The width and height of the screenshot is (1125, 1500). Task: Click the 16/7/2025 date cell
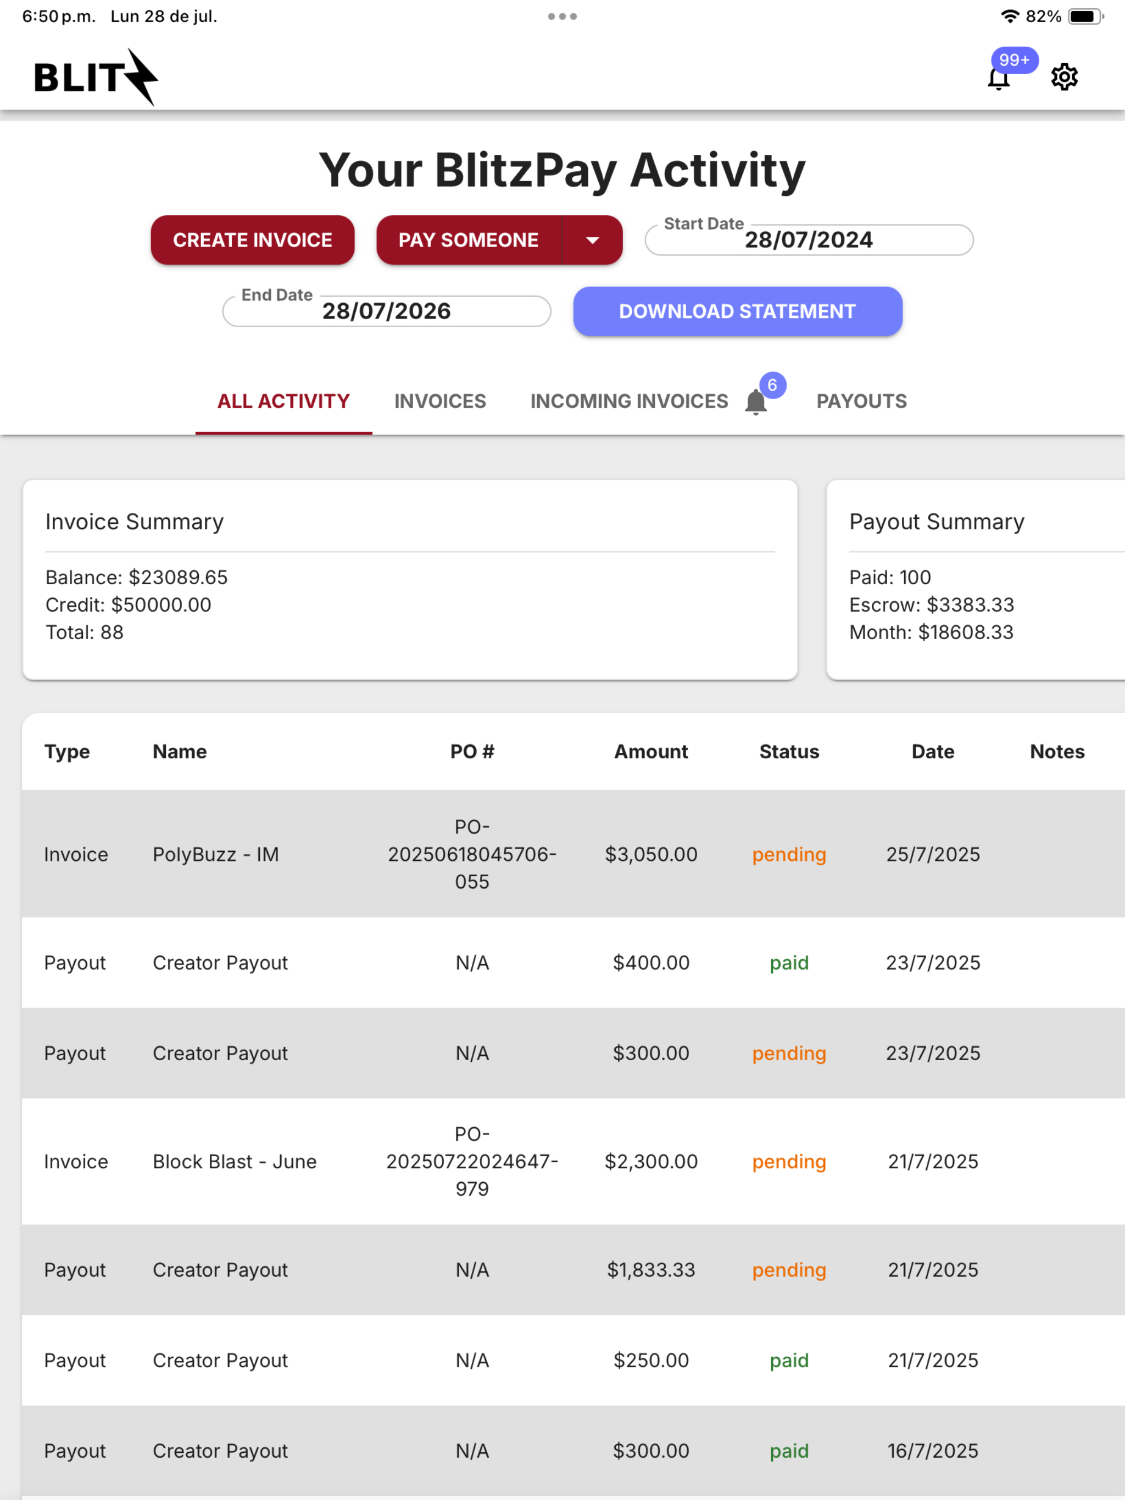point(933,1451)
